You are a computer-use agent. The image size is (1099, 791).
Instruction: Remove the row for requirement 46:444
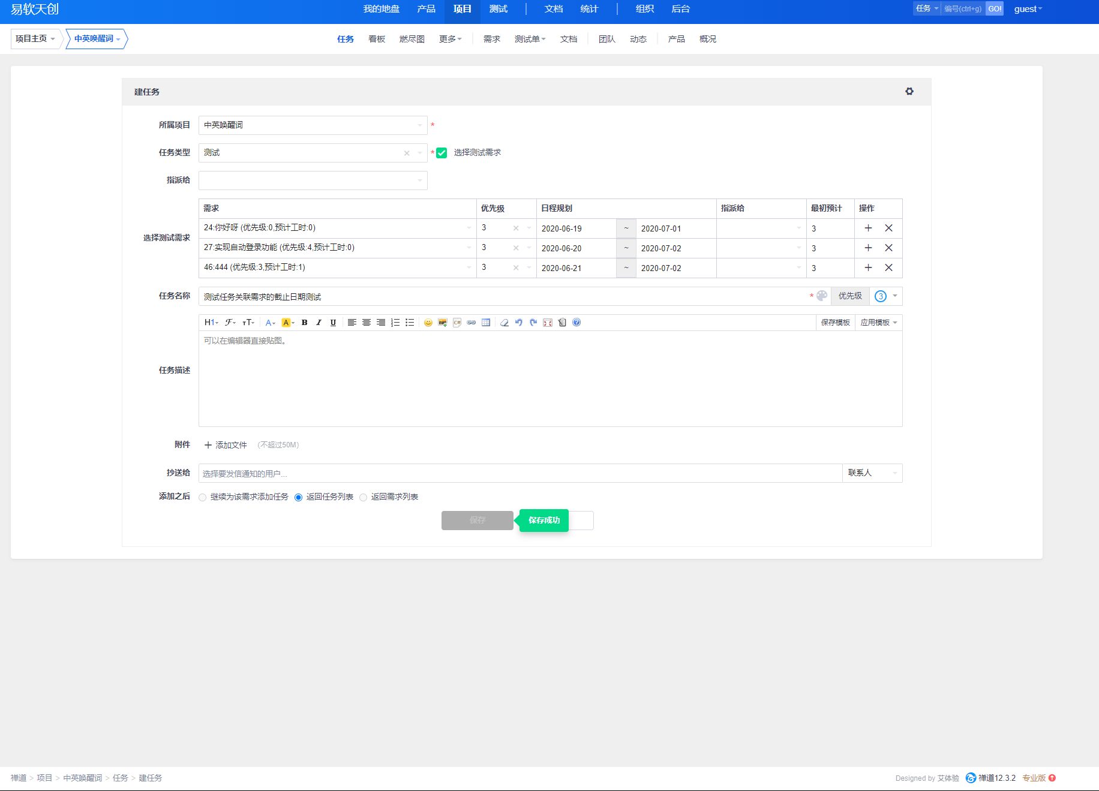(888, 267)
